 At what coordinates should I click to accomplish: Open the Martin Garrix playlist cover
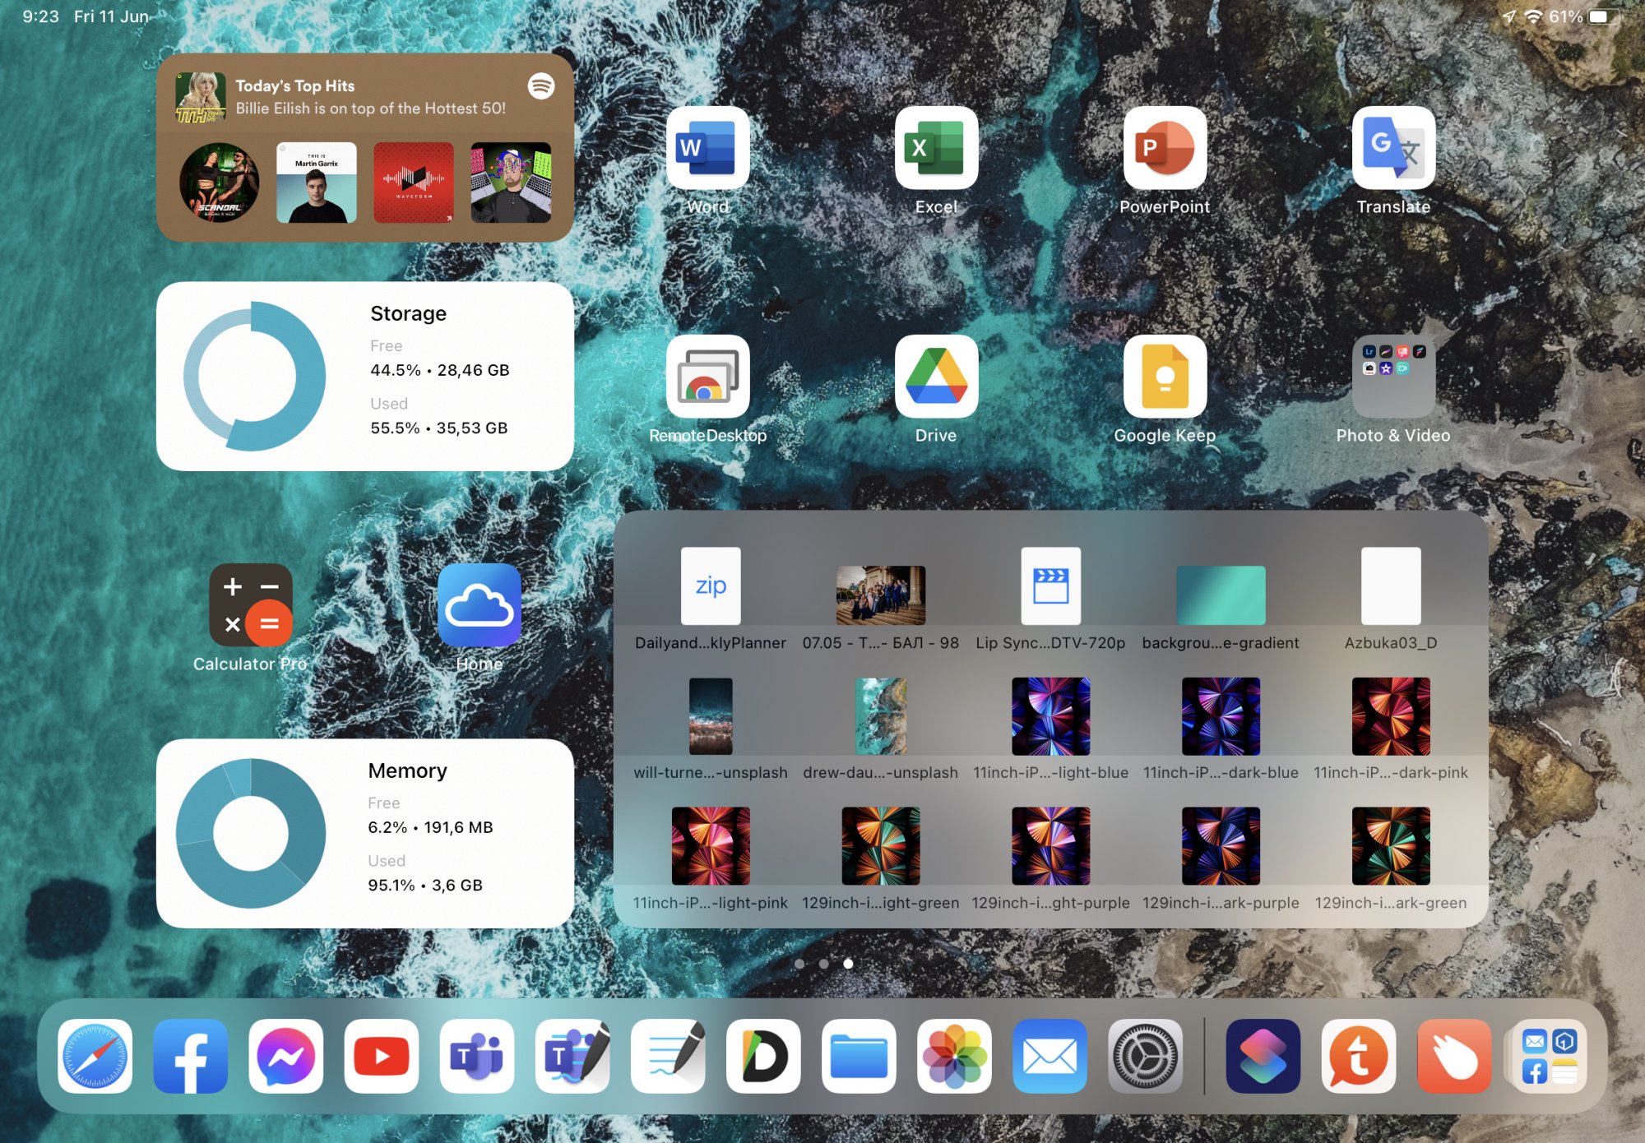[x=317, y=183]
